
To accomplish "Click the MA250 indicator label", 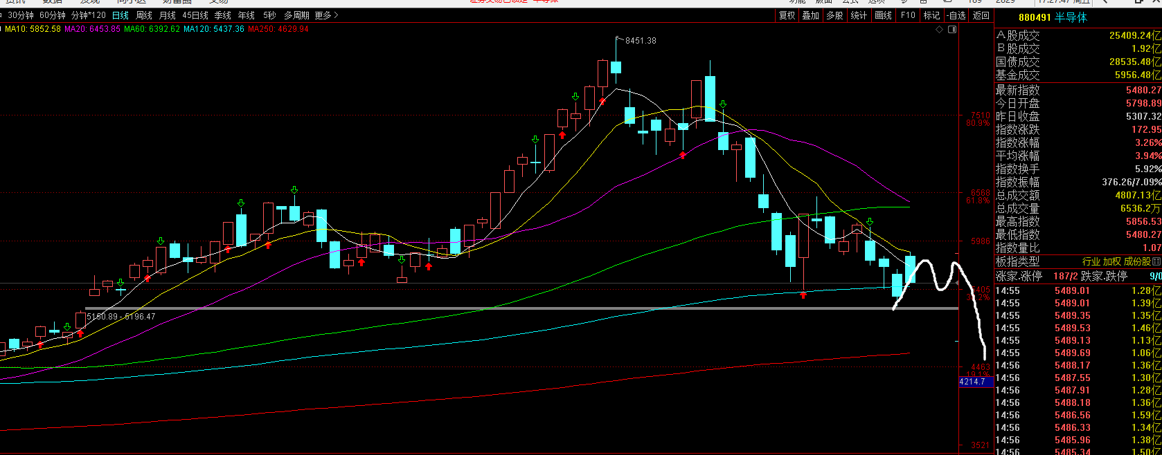I will pos(278,29).
